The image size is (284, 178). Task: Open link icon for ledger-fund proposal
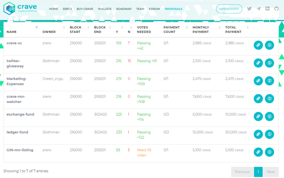point(258,134)
